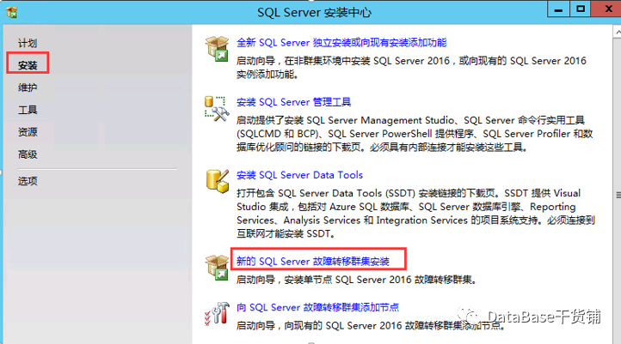Viewport: 621px width, 344px height.
Task: Click the SQL Server installer icon in title bar
Action: click(x=11, y=12)
